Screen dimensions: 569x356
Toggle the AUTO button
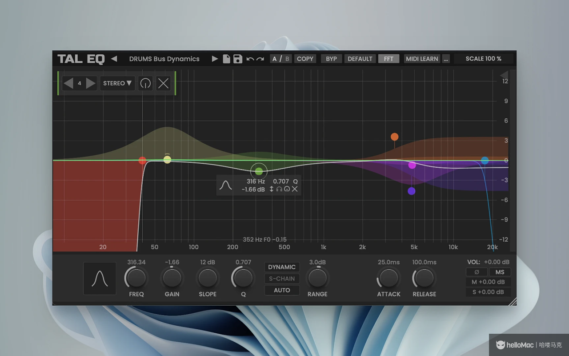point(282,290)
